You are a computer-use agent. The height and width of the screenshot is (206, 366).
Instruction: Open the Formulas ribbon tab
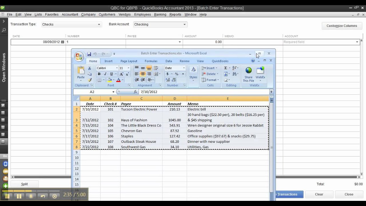point(151,61)
